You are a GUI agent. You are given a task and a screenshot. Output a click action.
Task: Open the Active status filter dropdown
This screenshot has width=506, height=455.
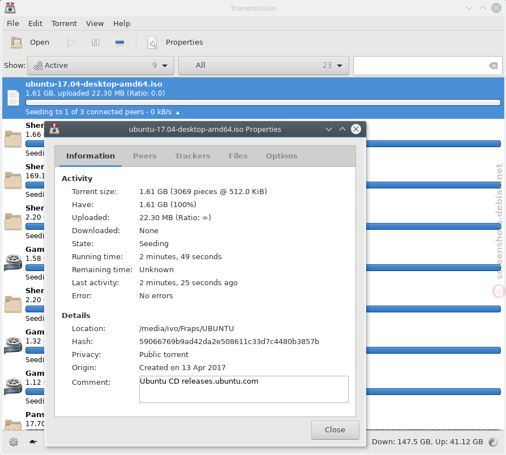pyautogui.click(x=101, y=66)
